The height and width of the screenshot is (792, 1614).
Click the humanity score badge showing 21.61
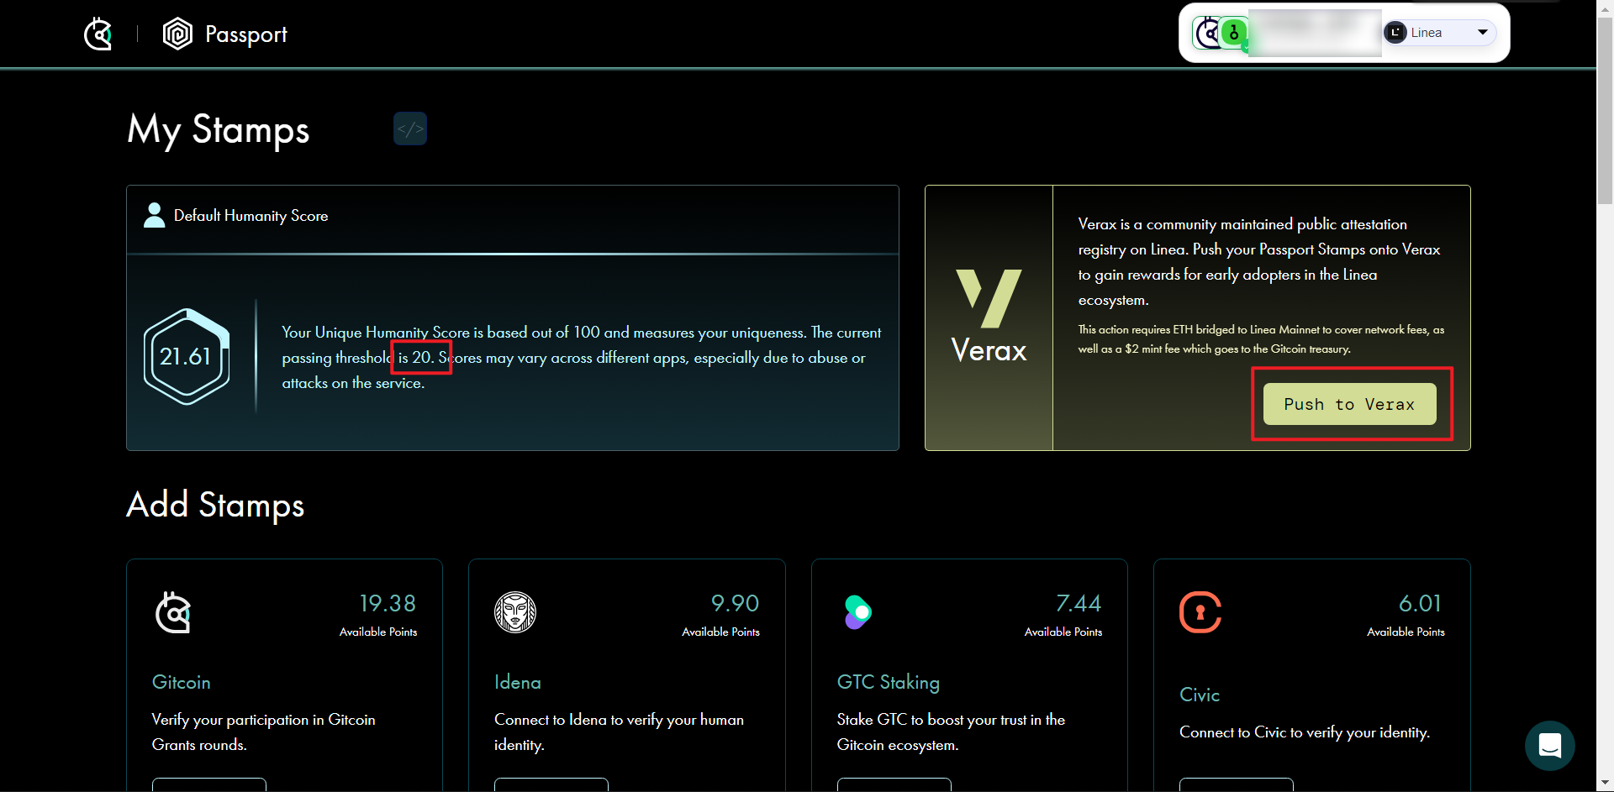pyautogui.click(x=187, y=356)
